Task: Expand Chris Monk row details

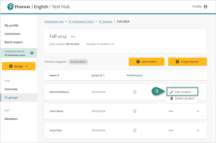Action: tap(198, 111)
